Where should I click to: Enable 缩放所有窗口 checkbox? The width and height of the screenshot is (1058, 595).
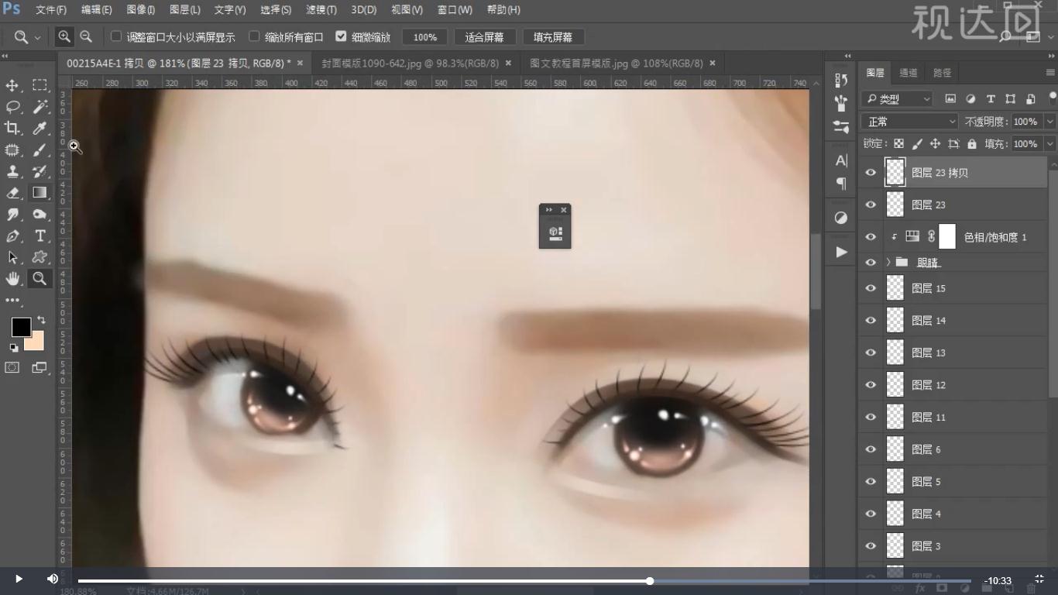(254, 36)
